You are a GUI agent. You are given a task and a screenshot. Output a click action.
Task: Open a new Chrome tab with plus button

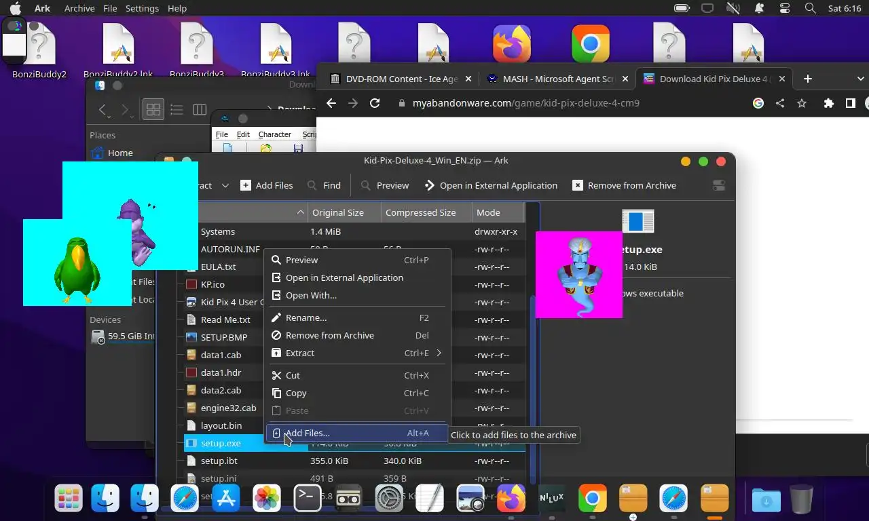(x=807, y=79)
